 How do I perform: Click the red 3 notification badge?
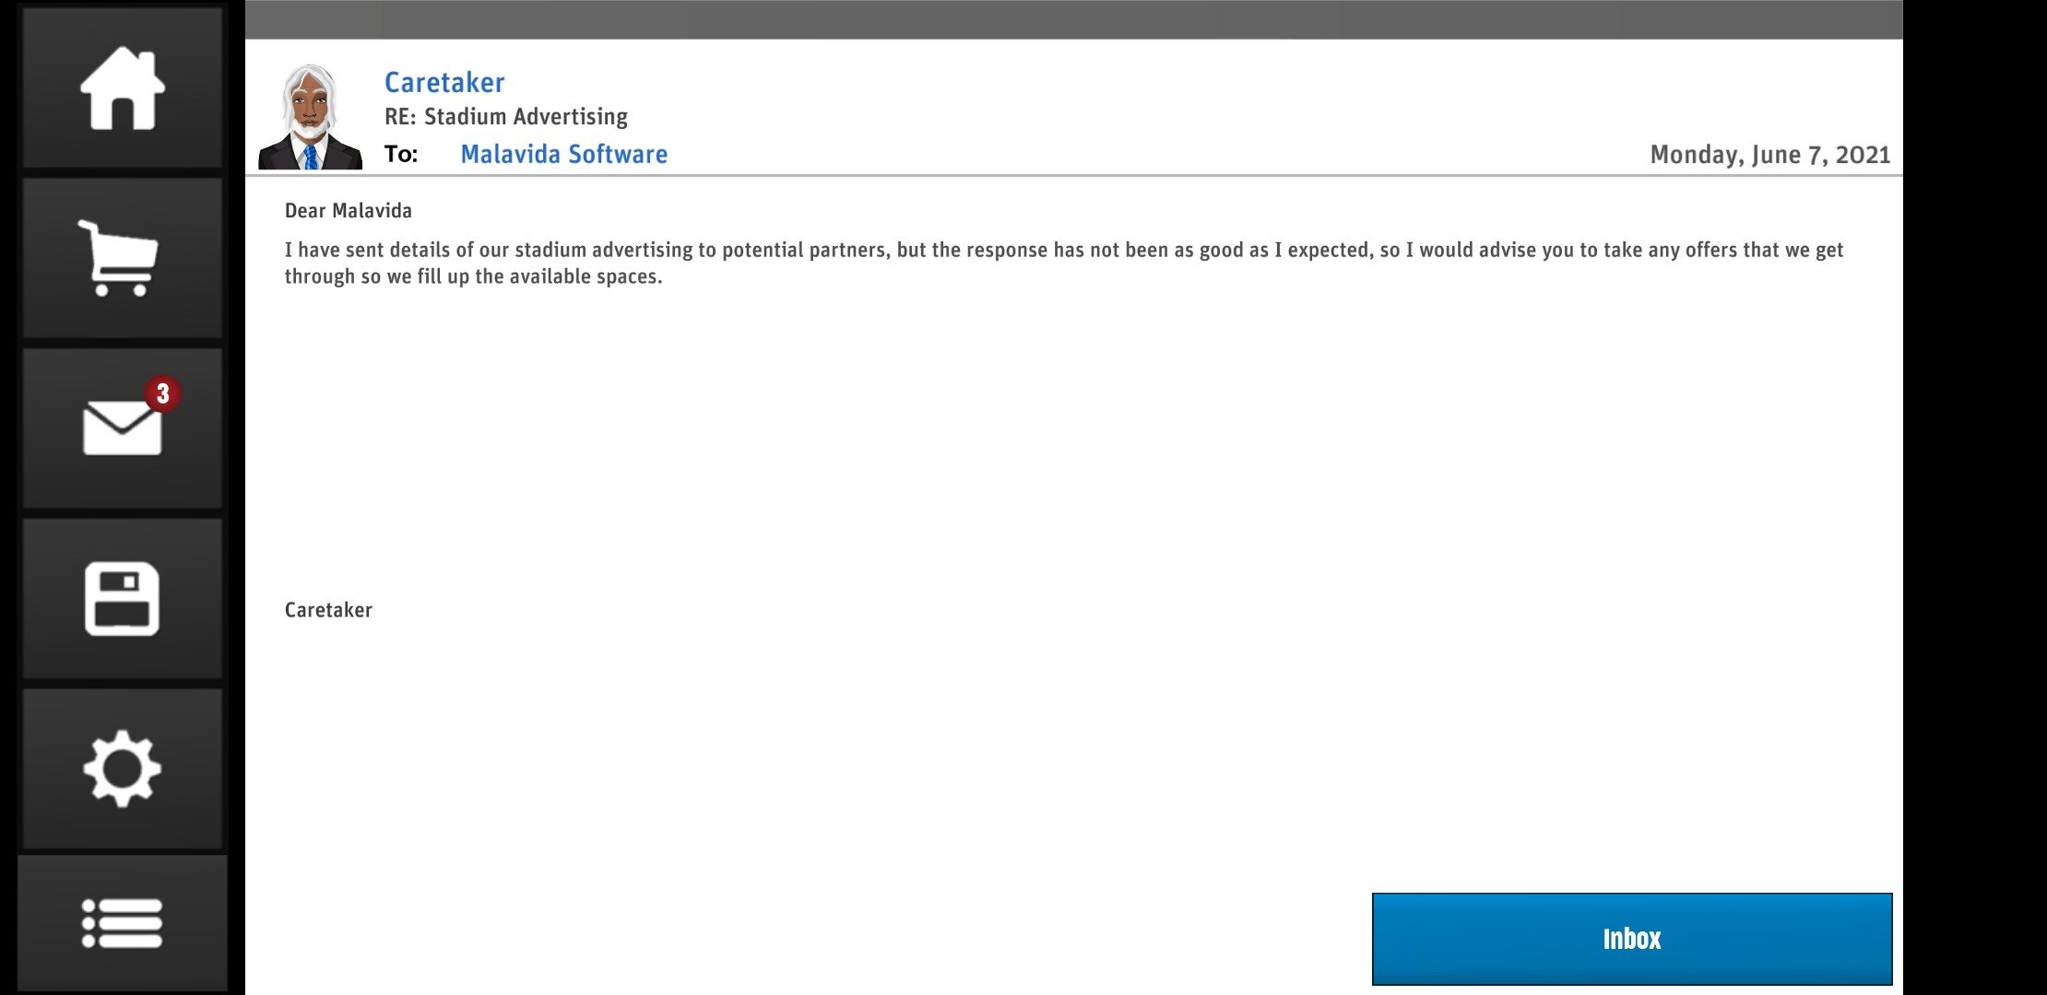(162, 393)
